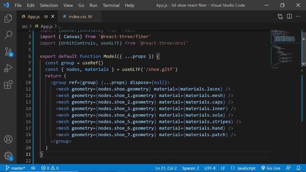Open the Run and Debug view
Image resolution: width=306 pixels, height=172 pixels.
pyautogui.click(x=8, y=68)
